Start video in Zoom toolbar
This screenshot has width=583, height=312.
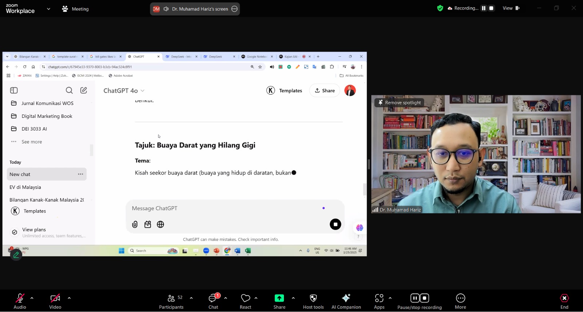click(55, 301)
